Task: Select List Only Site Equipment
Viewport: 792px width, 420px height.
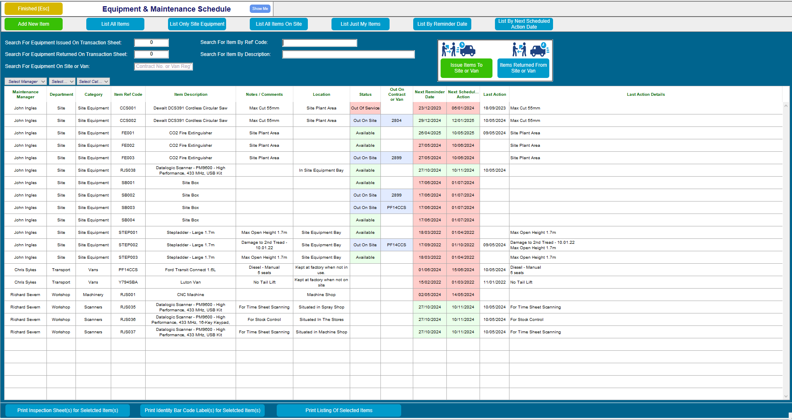Action: 197,24
